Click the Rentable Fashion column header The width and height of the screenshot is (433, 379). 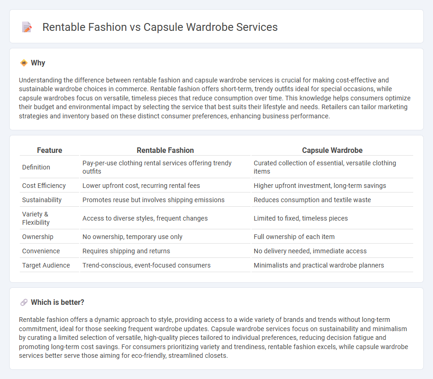pyautogui.click(x=165, y=150)
